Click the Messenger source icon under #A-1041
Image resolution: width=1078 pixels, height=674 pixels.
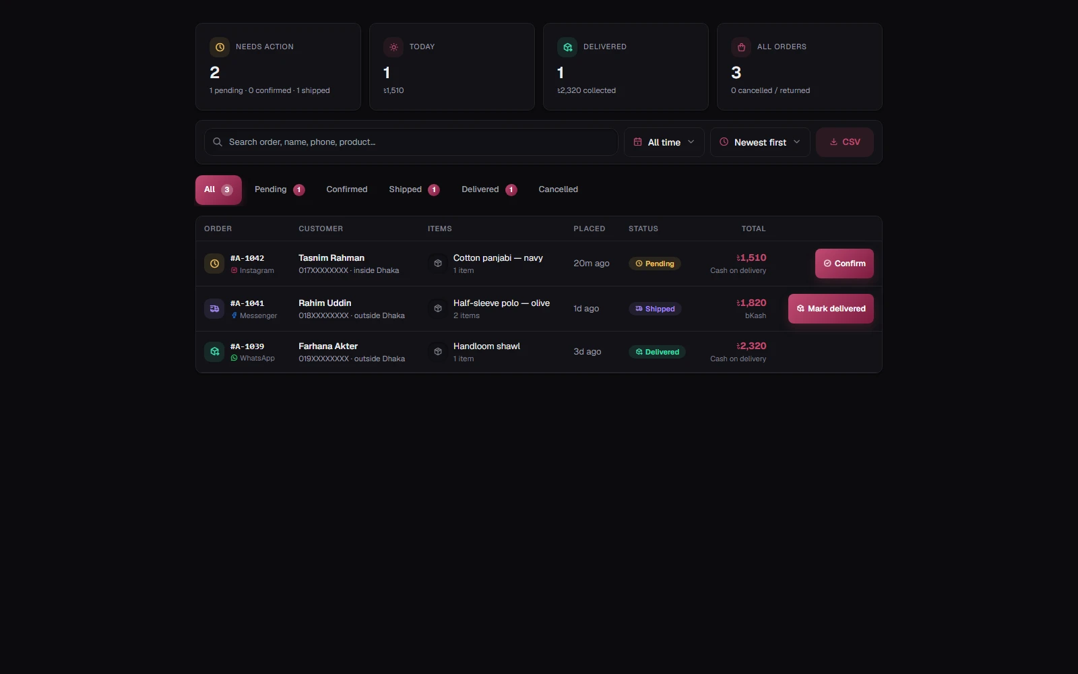(234, 315)
